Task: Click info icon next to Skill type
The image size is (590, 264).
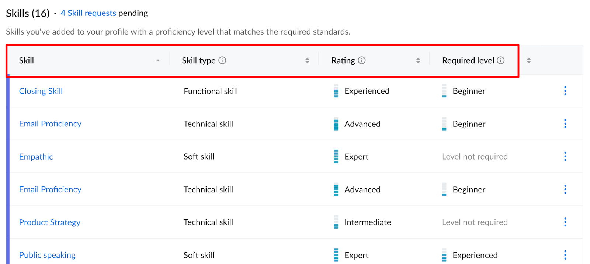Action: [x=222, y=60]
